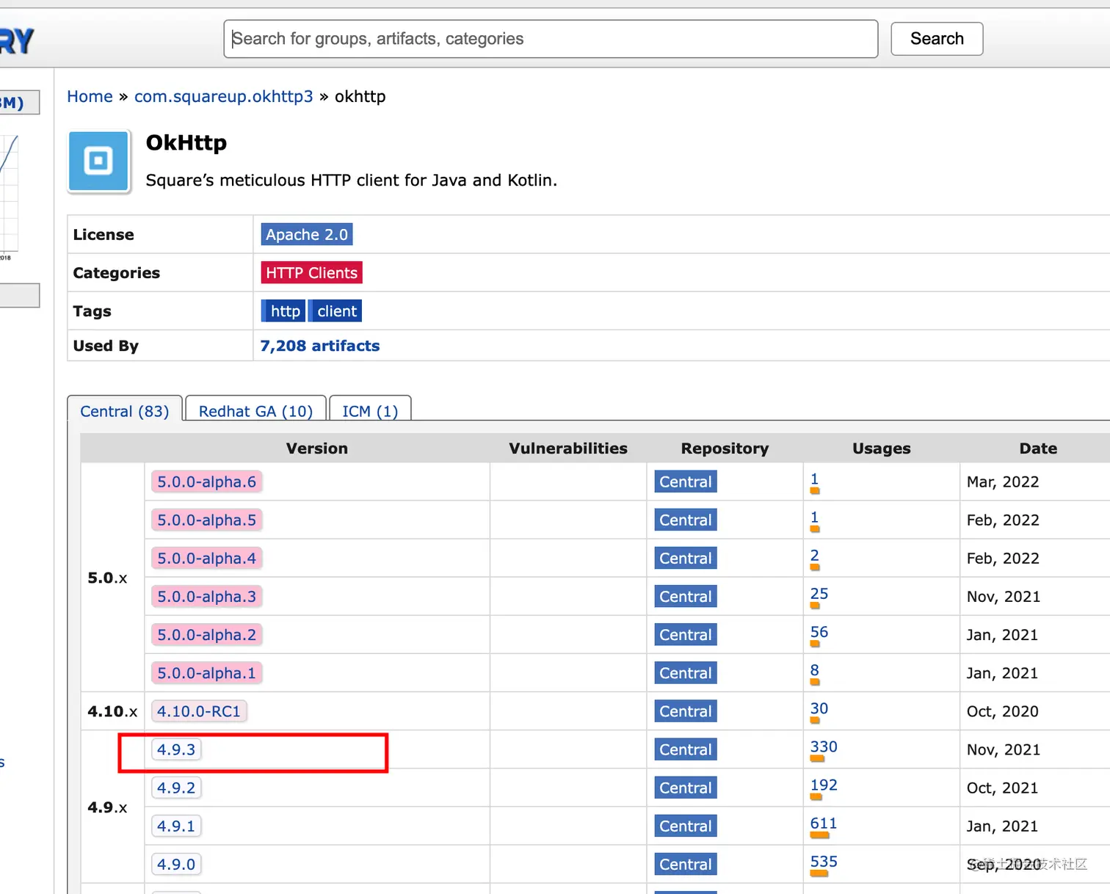Open the 56 usages link

pos(819,632)
